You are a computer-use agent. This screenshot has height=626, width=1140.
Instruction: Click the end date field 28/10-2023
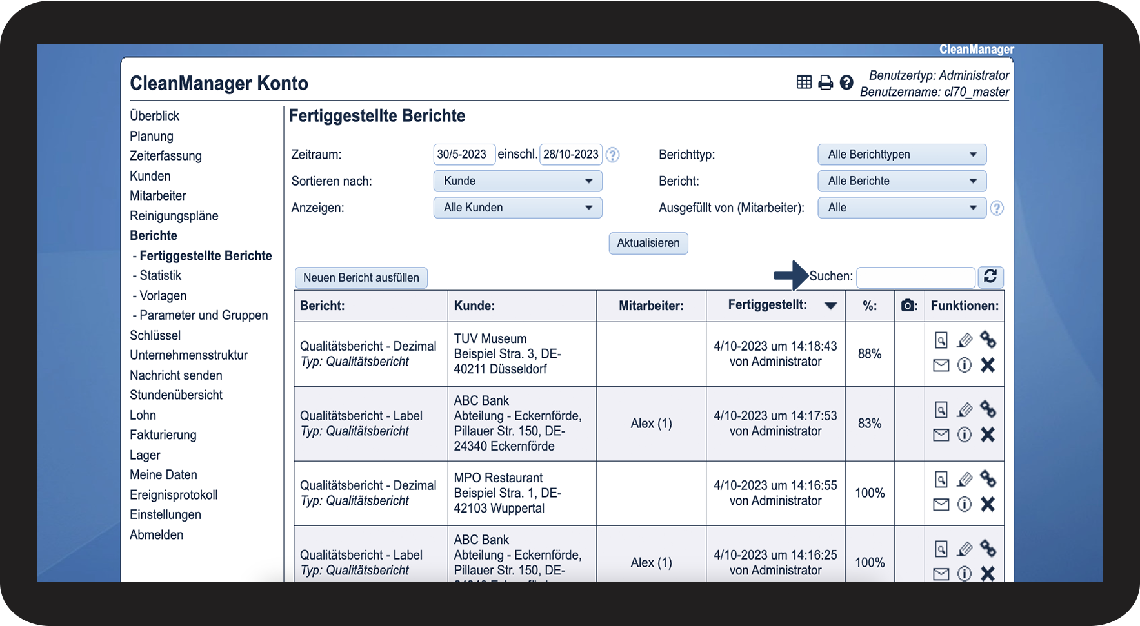[571, 155]
